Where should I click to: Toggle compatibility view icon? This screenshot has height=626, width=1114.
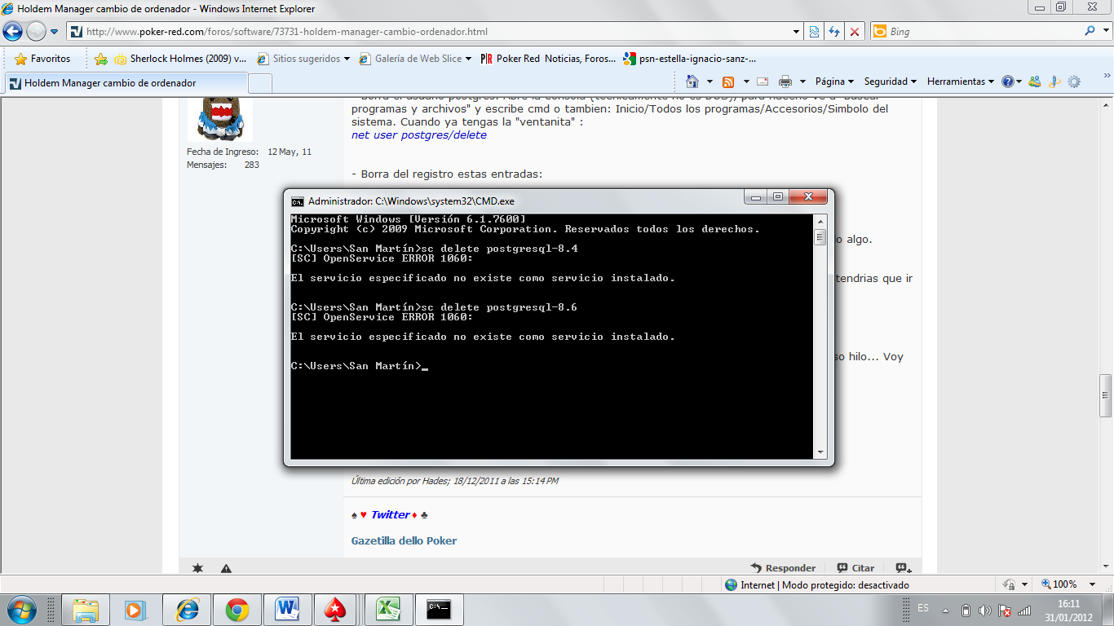pos(814,32)
